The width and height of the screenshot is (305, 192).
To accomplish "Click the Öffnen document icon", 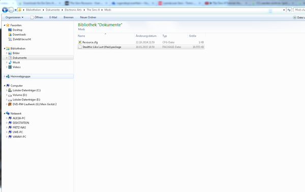I will tap(32, 17).
